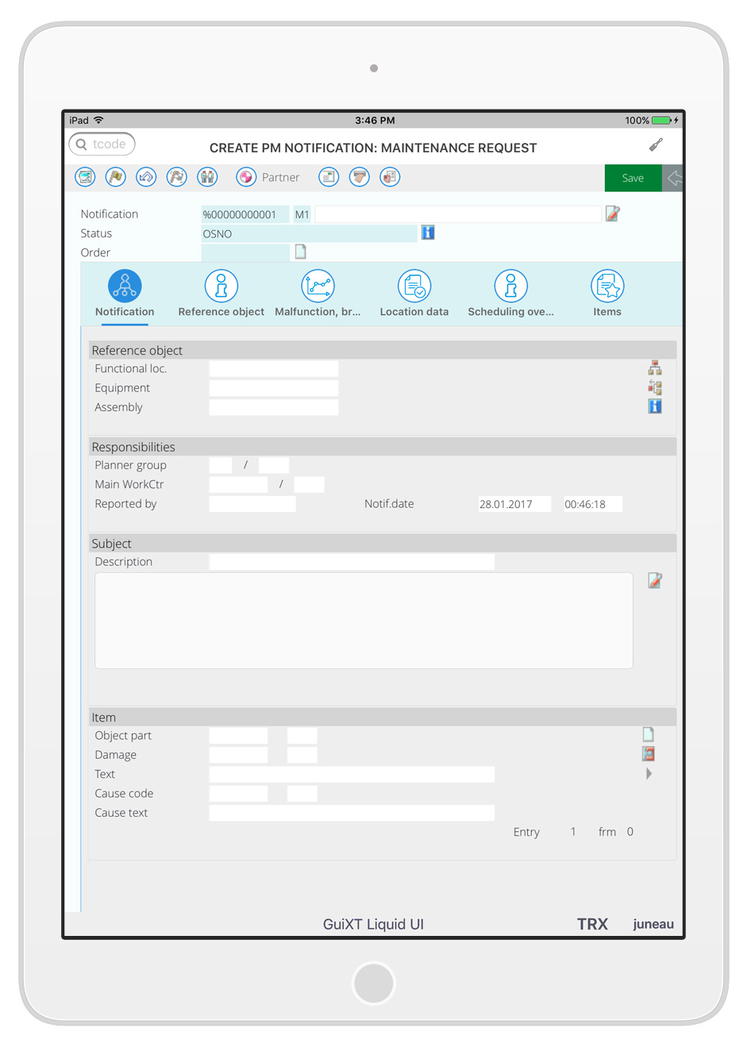Click the wrench settings icon in header

pyautogui.click(x=656, y=144)
